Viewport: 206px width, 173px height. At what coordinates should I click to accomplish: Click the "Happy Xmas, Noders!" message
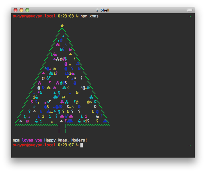tap(65, 140)
